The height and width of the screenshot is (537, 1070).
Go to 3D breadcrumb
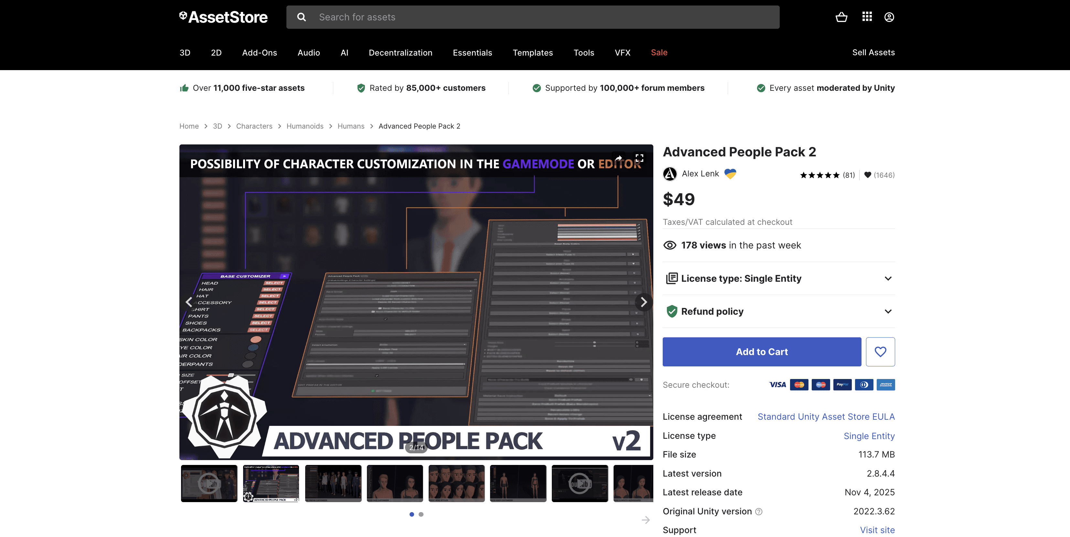pos(217,126)
